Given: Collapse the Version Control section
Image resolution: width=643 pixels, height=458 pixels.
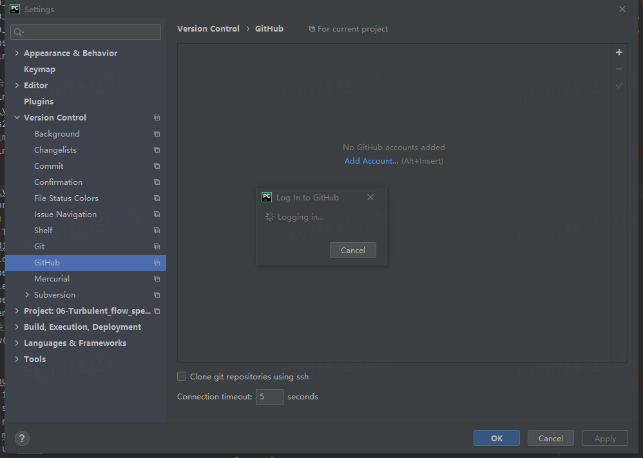Looking at the screenshot, I should pos(17,118).
